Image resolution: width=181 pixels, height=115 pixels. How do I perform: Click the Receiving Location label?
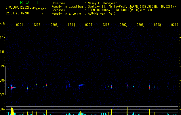click(x=67, y=7)
